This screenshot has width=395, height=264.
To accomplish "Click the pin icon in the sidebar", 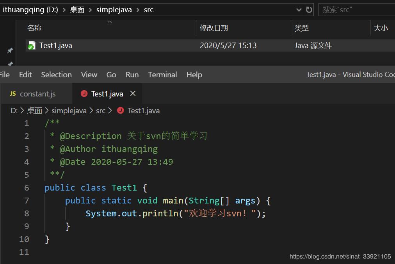I will (x=10, y=51).
